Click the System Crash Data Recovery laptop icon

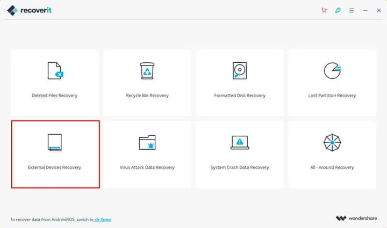click(x=240, y=142)
